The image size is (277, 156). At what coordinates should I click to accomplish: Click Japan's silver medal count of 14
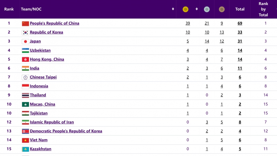pyautogui.click(x=207, y=41)
